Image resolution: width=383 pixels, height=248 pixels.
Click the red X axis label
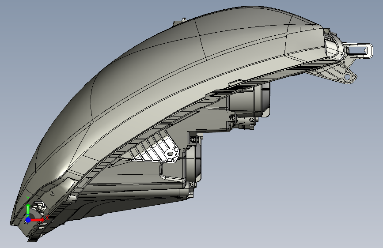(47, 217)
